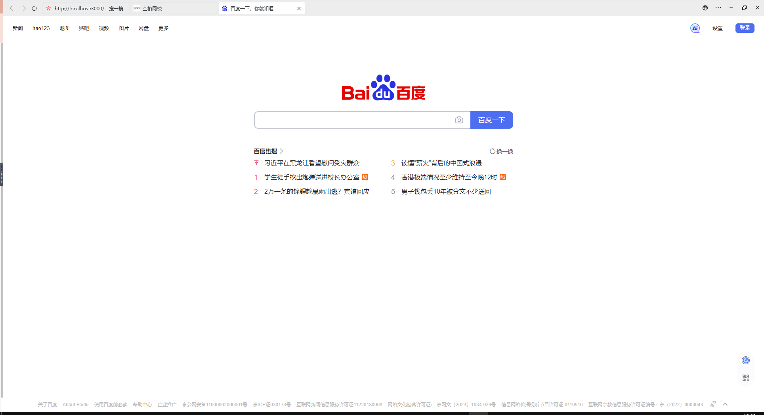Click the hot tag beside 香港极端情况
Viewport: 764px width, 415px height.
[503, 177]
